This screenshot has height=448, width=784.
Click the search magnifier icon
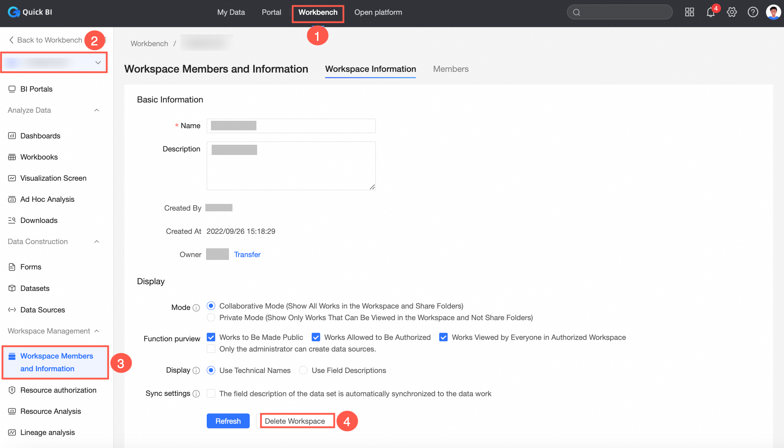tap(577, 12)
